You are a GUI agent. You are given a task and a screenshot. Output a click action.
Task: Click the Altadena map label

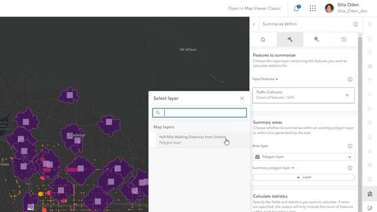[x=76, y=135]
